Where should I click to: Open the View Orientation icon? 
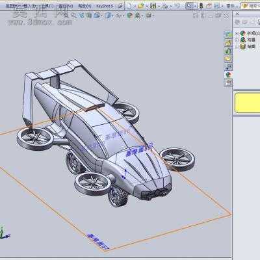(x=96, y=16)
